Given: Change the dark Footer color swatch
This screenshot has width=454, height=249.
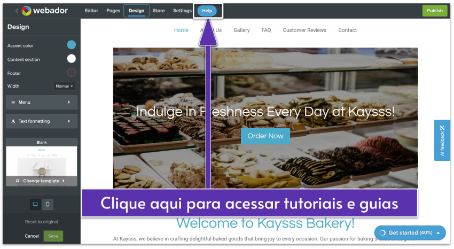Looking at the screenshot, I should (71, 73).
